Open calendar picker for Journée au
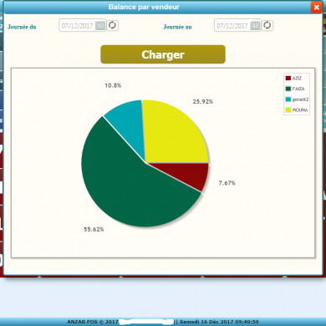Viewport: 326px width, 326px height. (x=255, y=26)
